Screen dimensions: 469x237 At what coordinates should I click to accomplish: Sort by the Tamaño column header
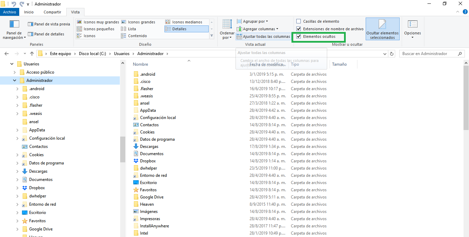(x=339, y=64)
